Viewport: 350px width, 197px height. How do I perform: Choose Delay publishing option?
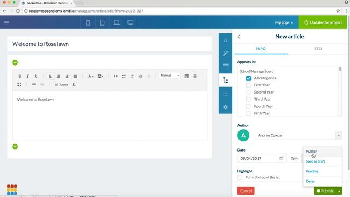tap(322, 181)
